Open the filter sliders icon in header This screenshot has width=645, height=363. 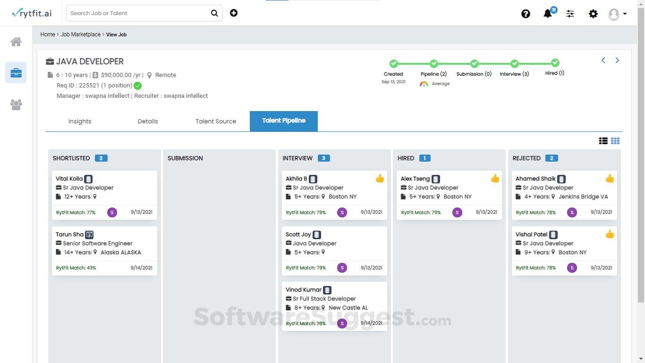pos(570,14)
